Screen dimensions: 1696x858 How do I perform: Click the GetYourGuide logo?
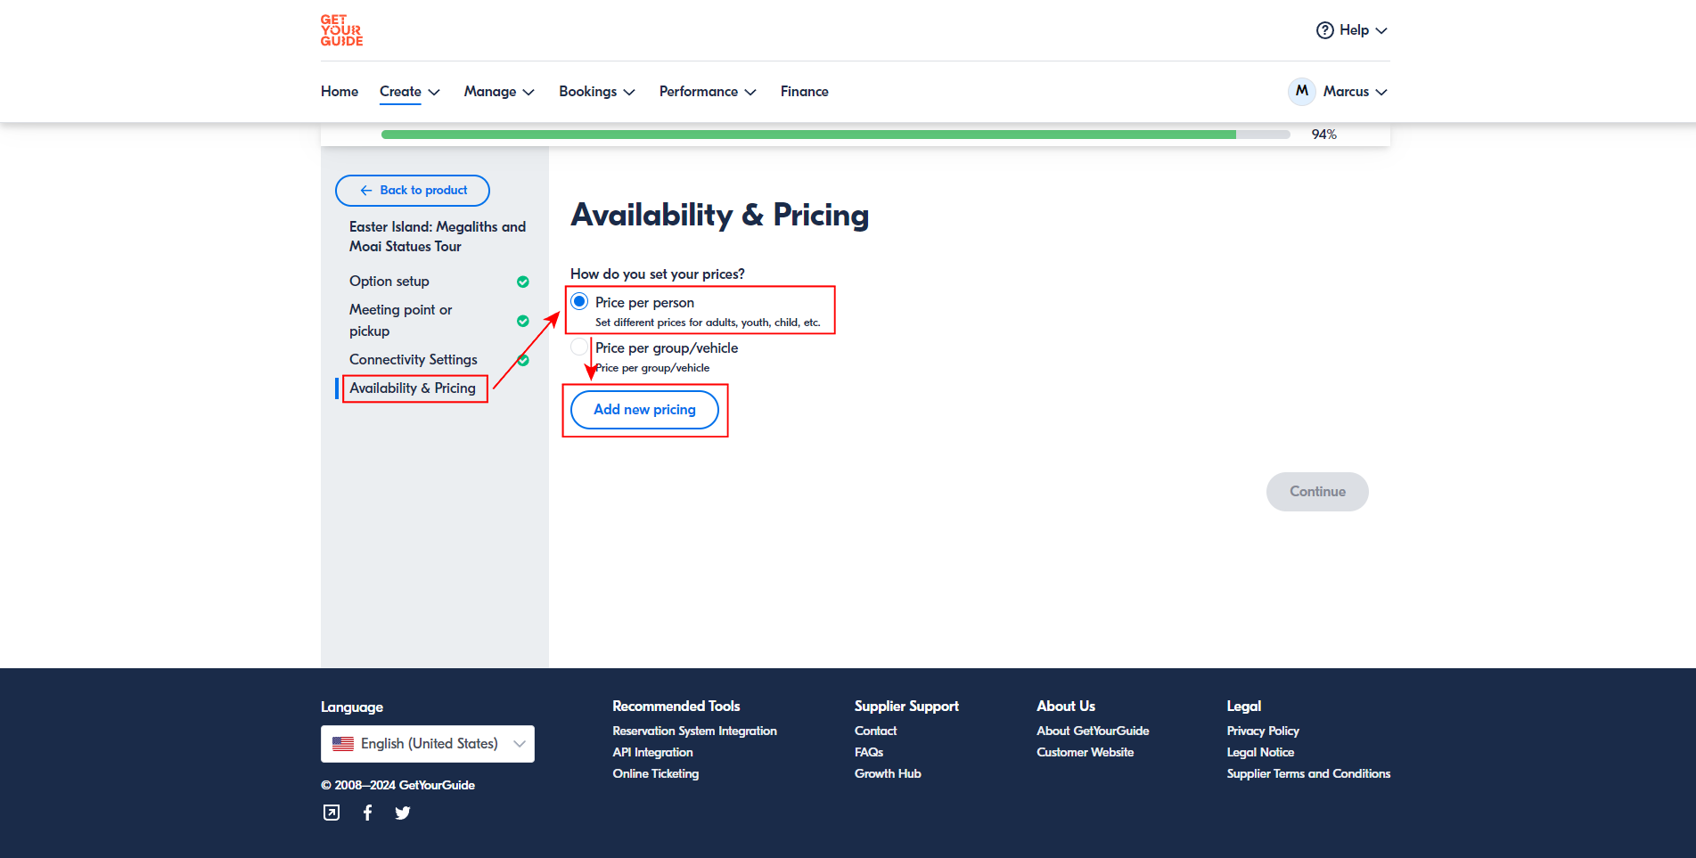tap(341, 30)
